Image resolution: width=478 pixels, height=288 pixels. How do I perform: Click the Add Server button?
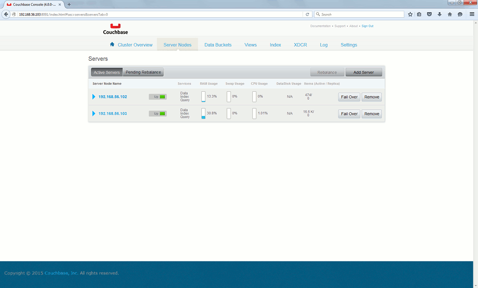(x=364, y=72)
